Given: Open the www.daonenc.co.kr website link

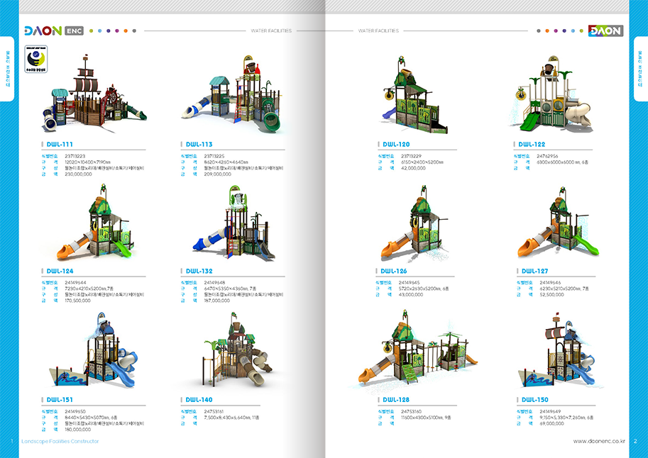Looking at the screenshot, I should 598,441.
